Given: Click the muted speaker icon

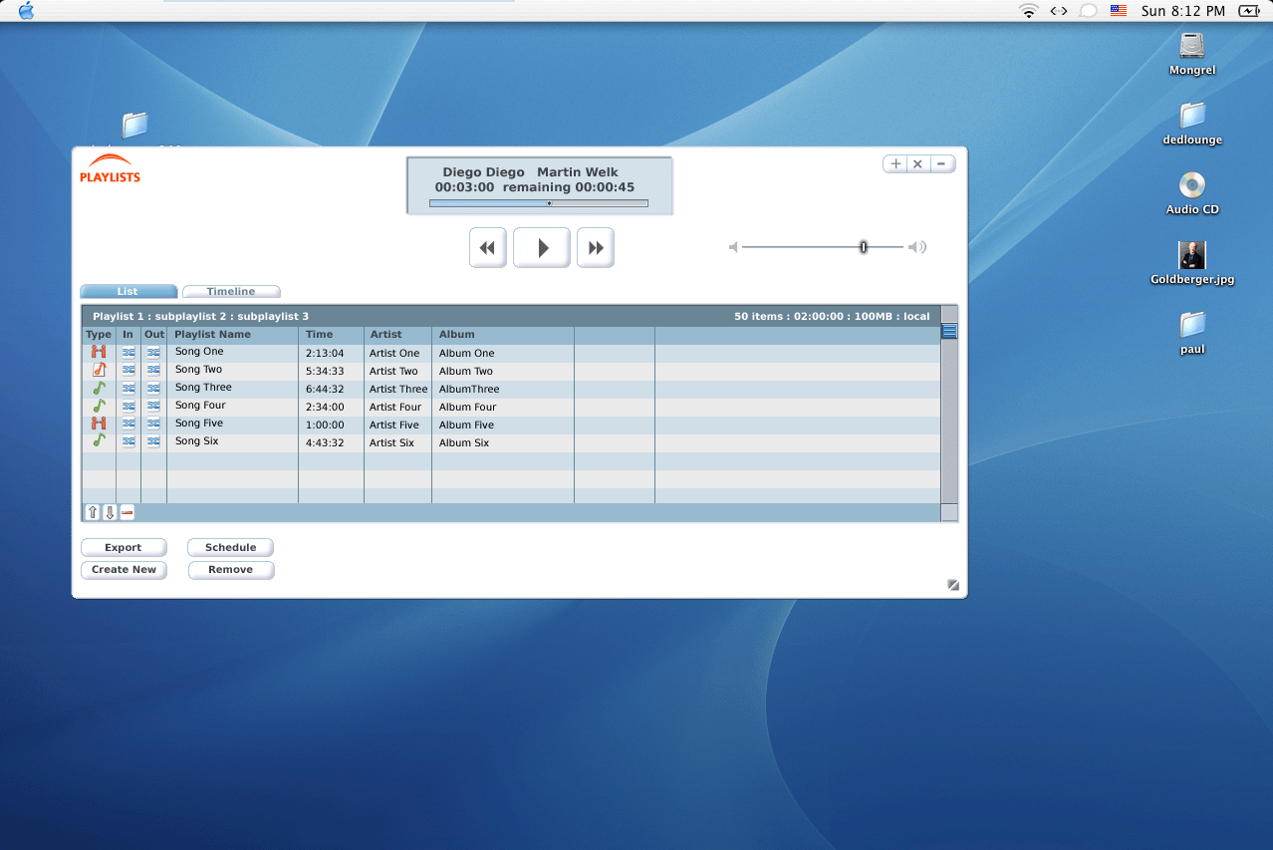Looking at the screenshot, I should pos(733,247).
